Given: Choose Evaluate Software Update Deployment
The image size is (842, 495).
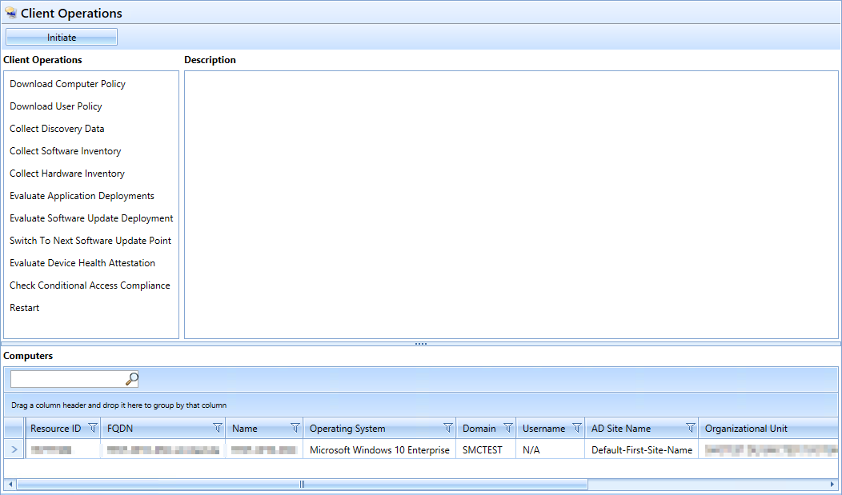Looking at the screenshot, I should click(91, 218).
